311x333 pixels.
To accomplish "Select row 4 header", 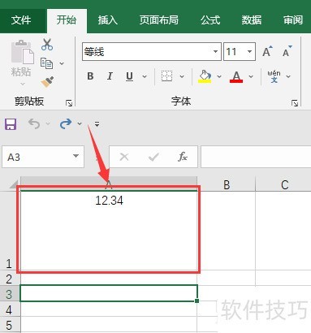I will pos(10,309).
